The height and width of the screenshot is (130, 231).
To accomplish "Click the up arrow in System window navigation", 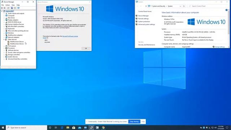I will coord(146,6).
